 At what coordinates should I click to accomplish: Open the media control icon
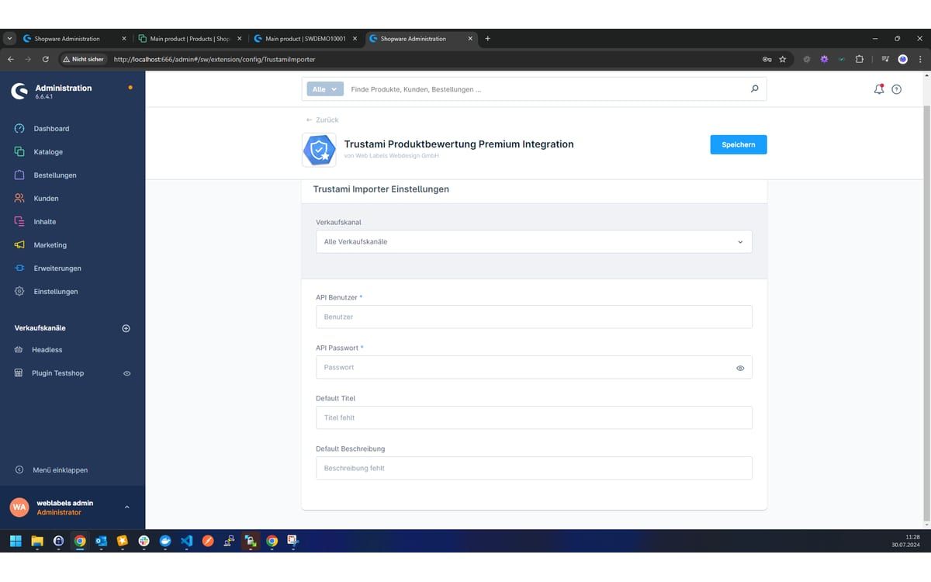(x=885, y=59)
